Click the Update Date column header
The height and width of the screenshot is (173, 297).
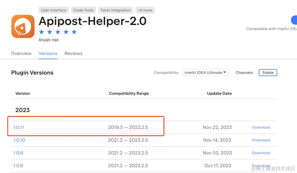[x=219, y=93]
